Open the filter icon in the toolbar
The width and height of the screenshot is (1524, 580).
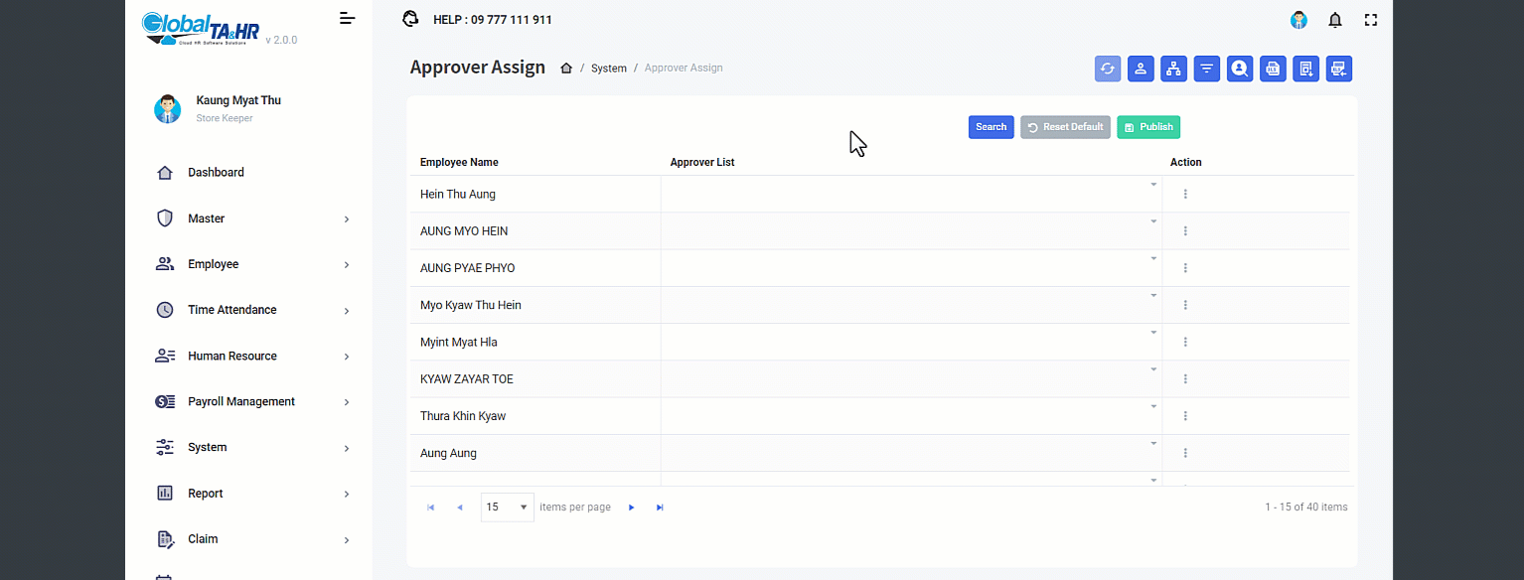pyautogui.click(x=1206, y=69)
